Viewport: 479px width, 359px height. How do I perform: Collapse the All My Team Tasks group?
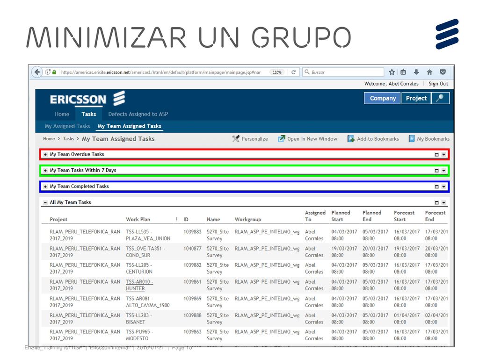pyautogui.click(x=45, y=202)
